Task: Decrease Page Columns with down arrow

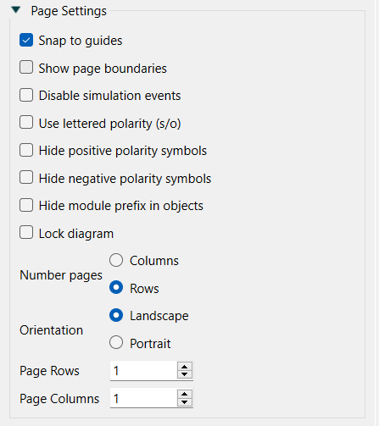Action: coord(185,402)
